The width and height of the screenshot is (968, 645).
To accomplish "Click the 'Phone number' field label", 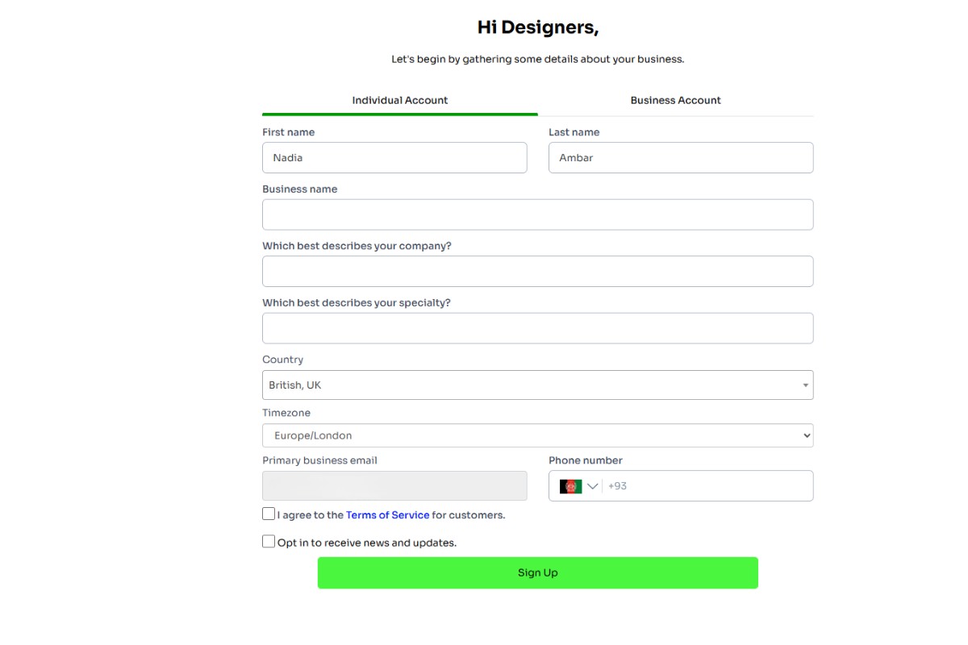I will [585, 460].
